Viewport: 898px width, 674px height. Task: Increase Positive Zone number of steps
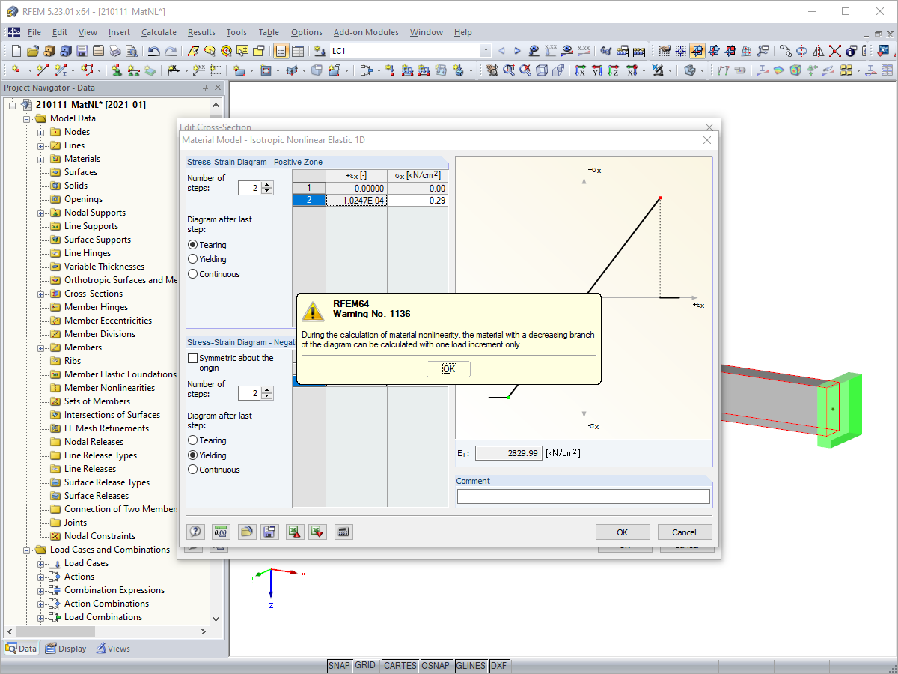click(268, 185)
